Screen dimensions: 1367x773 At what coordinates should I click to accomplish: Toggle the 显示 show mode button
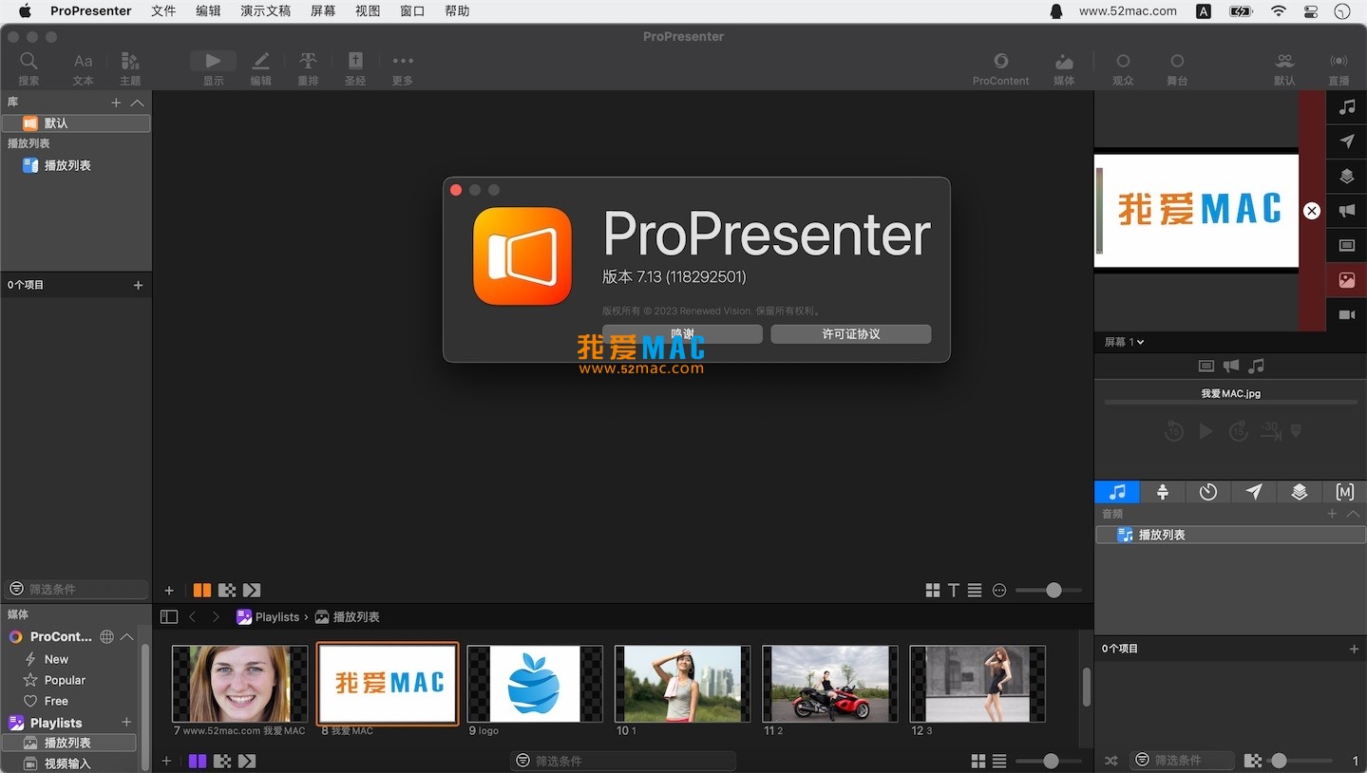(x=213, y=67)
